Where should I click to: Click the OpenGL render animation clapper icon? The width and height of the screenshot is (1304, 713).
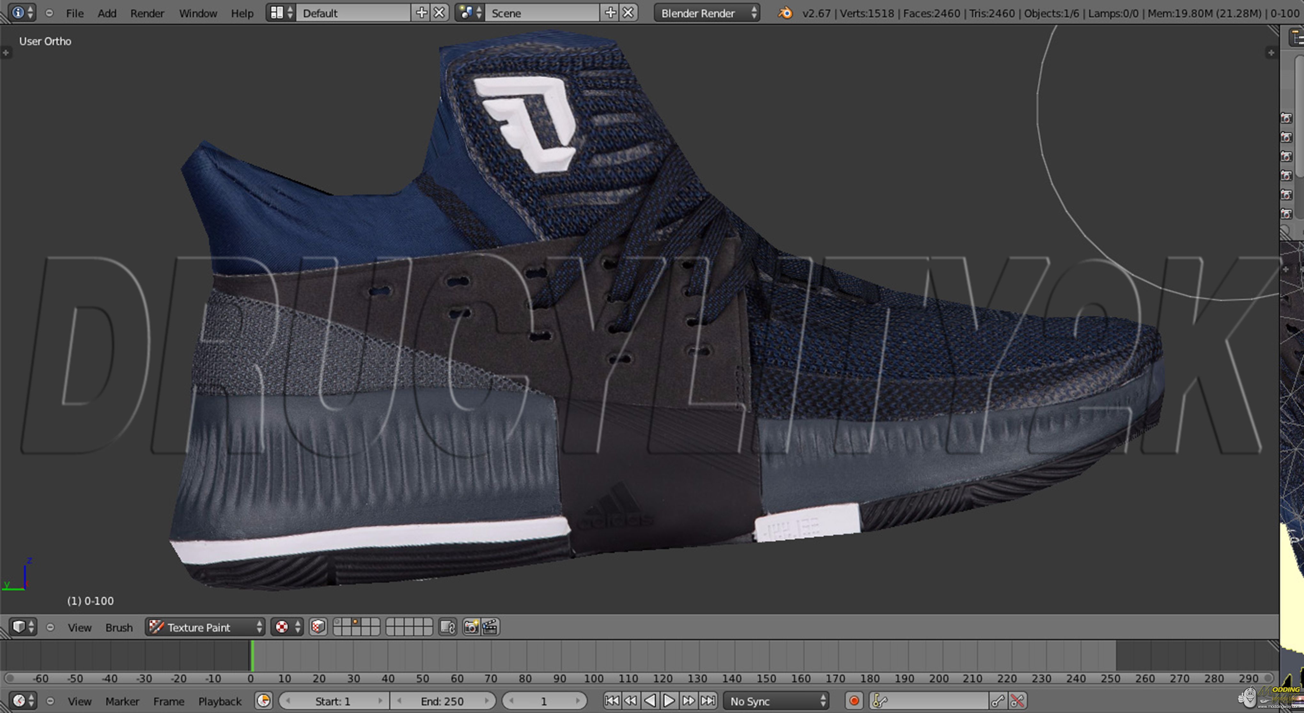(490, 627)
